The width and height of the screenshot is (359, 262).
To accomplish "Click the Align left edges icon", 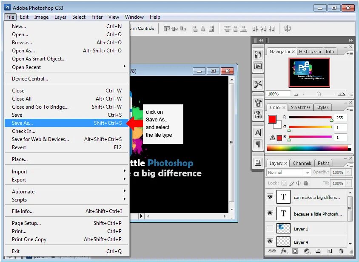I will (x=195, y=29).
